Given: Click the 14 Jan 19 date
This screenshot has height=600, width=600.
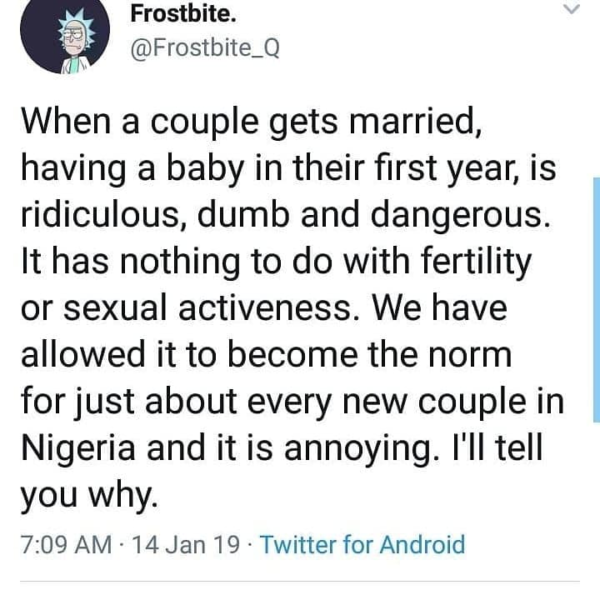Looking at the screenshot, I should click(x=186, y=544).
